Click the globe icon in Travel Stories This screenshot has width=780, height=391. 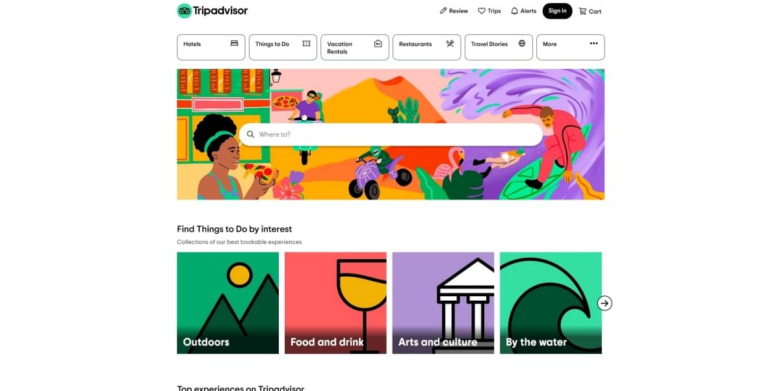point(522,44)
